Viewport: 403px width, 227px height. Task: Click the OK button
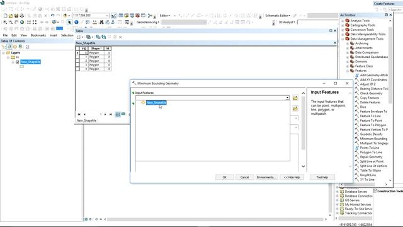click(224, 177)
